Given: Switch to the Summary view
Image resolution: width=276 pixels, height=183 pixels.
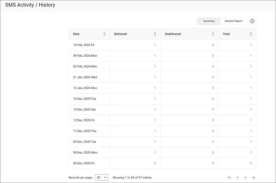Looking at the screenshot, I should (x=209, y=21).
